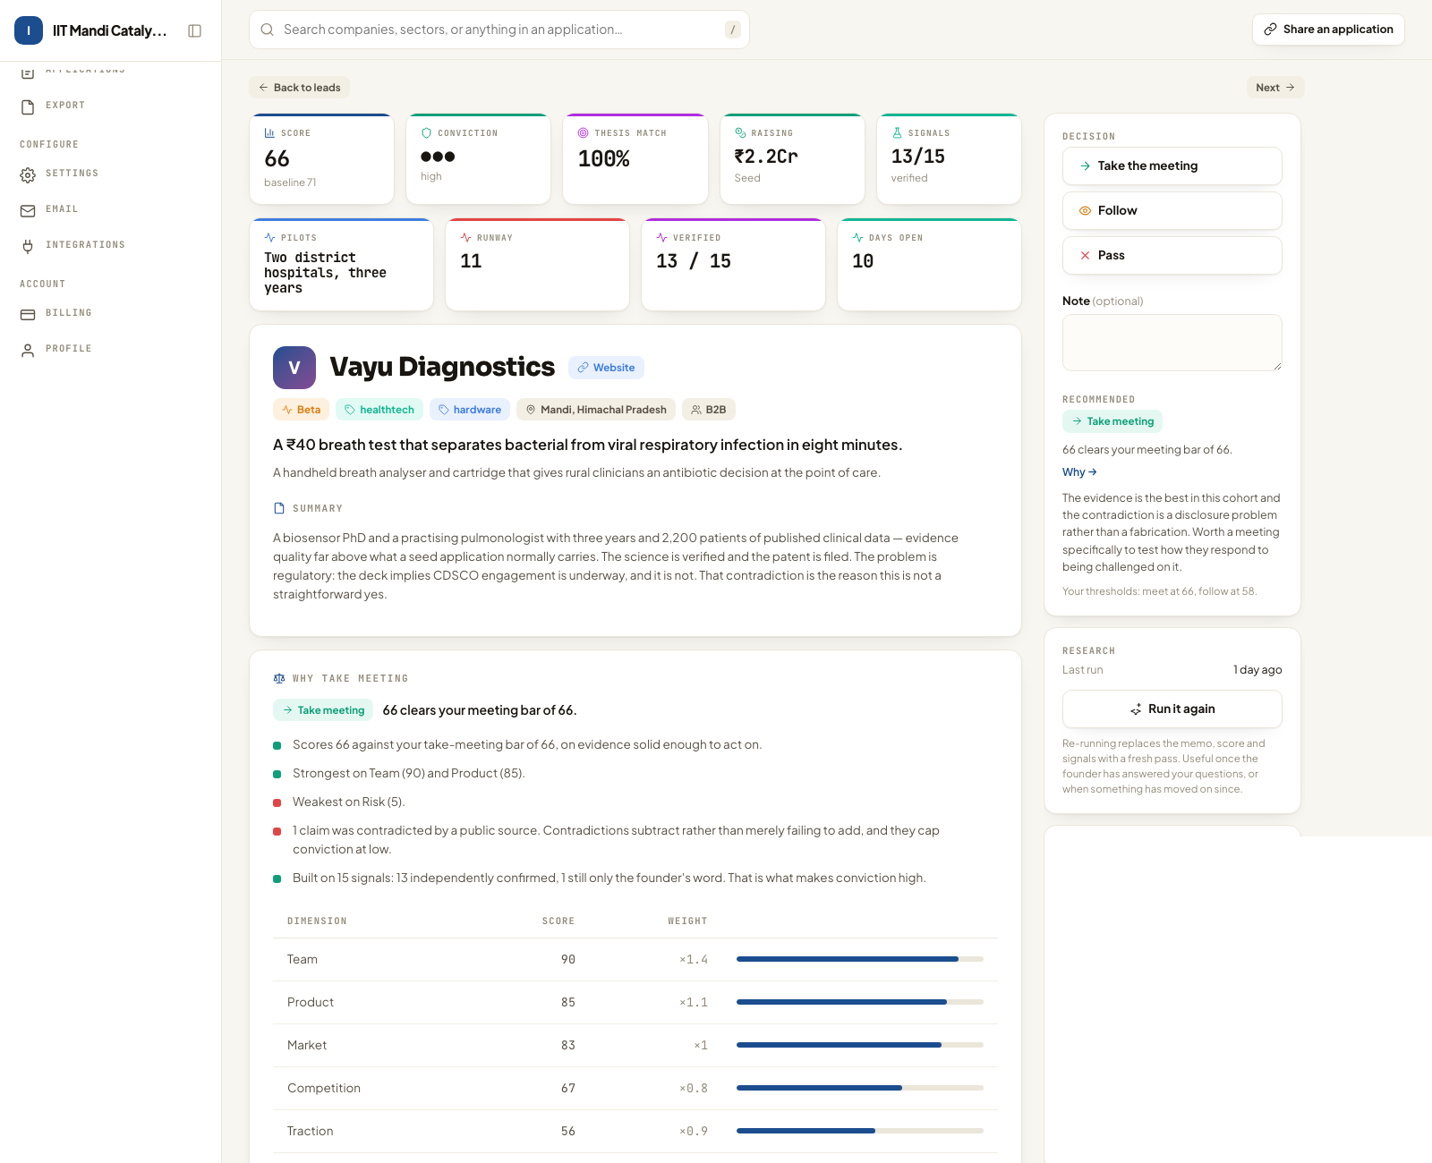Click the hardware tag
Screen dimensions: 1432x1163
click(x=470, y=410)
